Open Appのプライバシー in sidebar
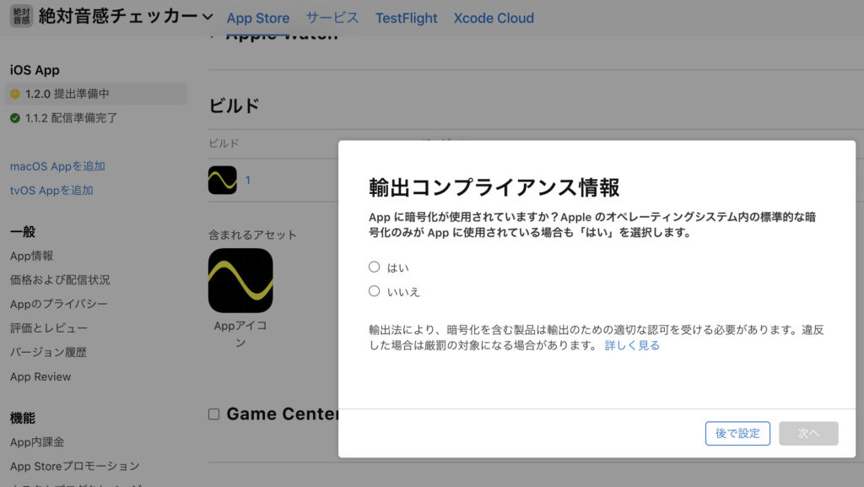This screenshot has width=864, height=487. point(58,304)
